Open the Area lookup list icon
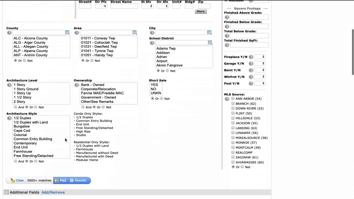354x199 pixels. tap(135, 33)
